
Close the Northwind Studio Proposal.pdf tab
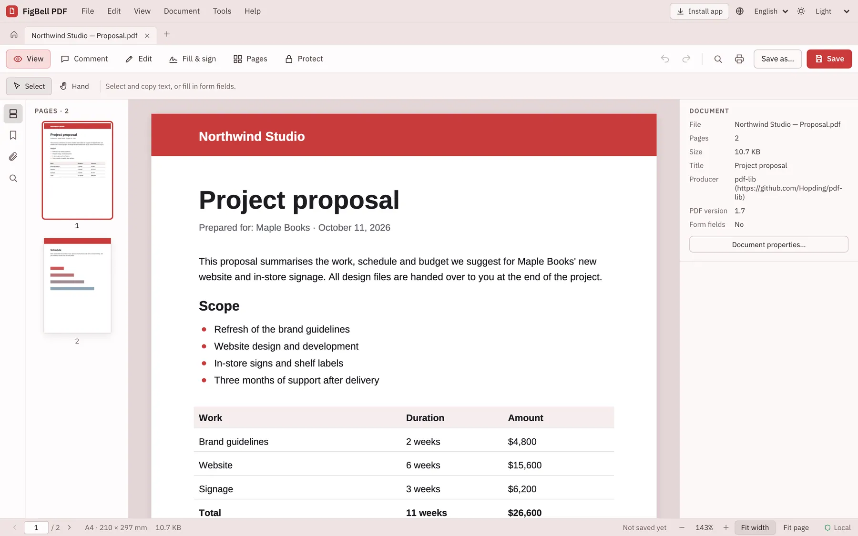click(147, 36)
